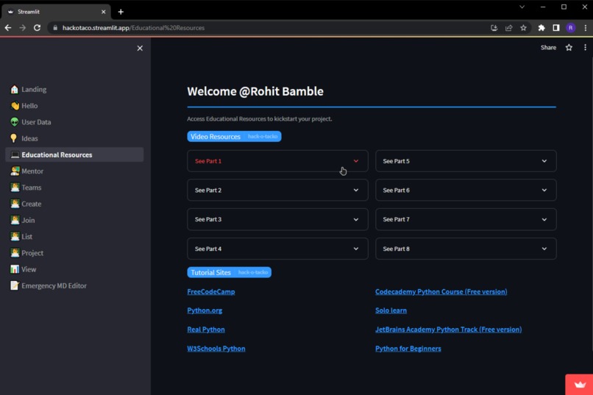Click the alien icon beside User Data
Image resolution: width=593 pixels, height=395 pixels.
[x=15, y=122]
